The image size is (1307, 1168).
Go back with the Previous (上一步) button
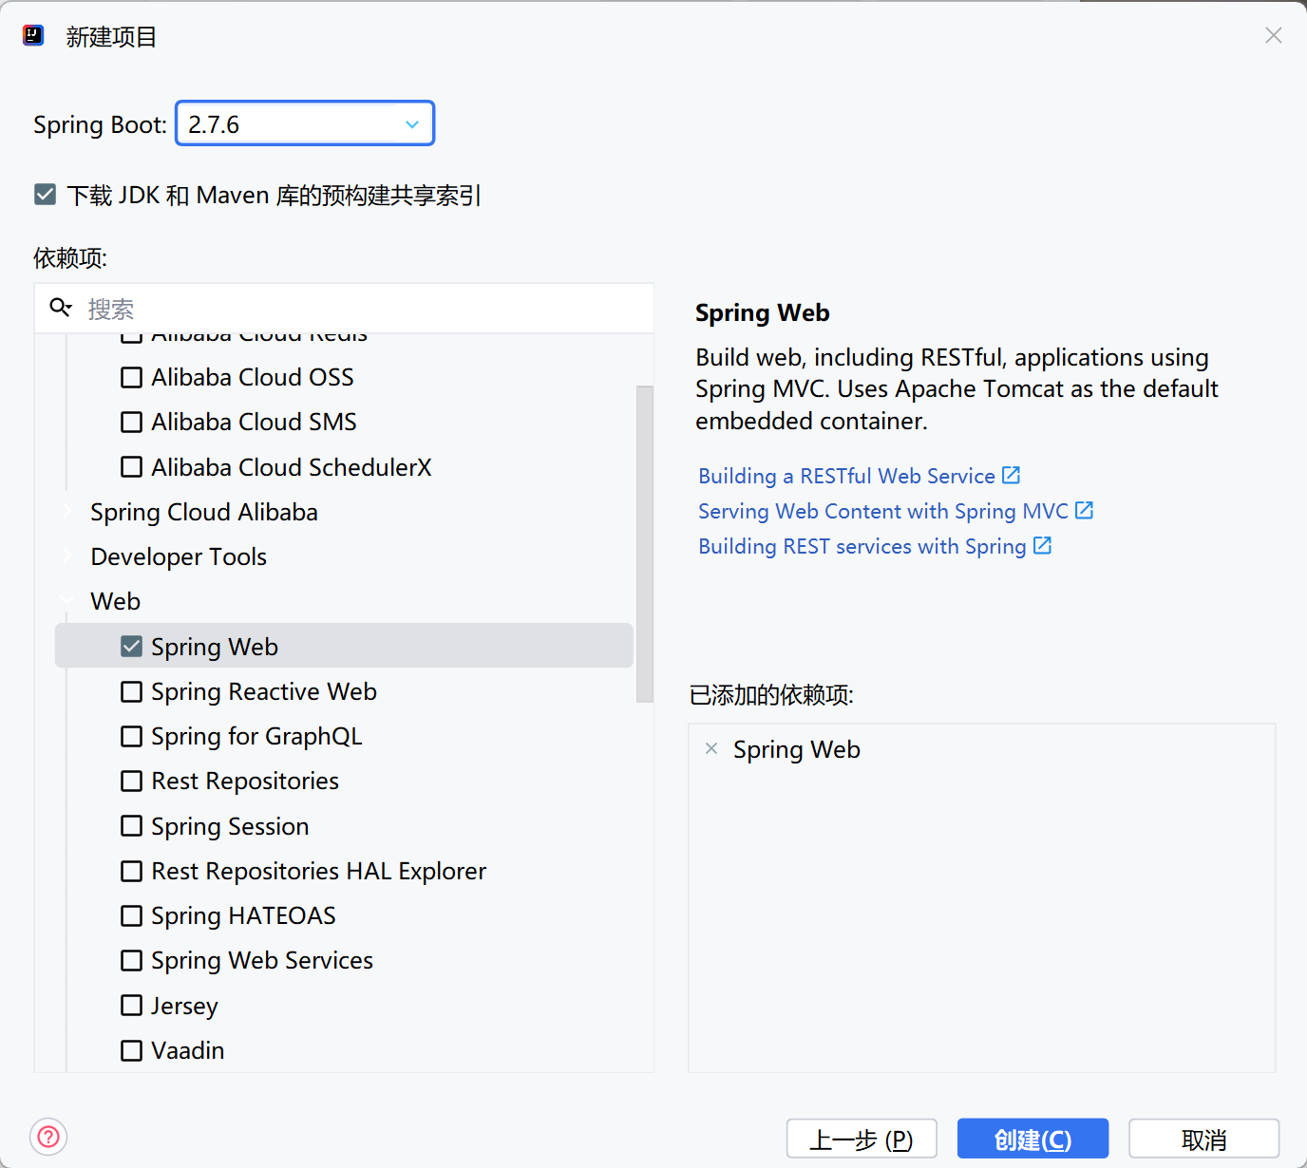pyautogui.click(x=862, y=1139)
